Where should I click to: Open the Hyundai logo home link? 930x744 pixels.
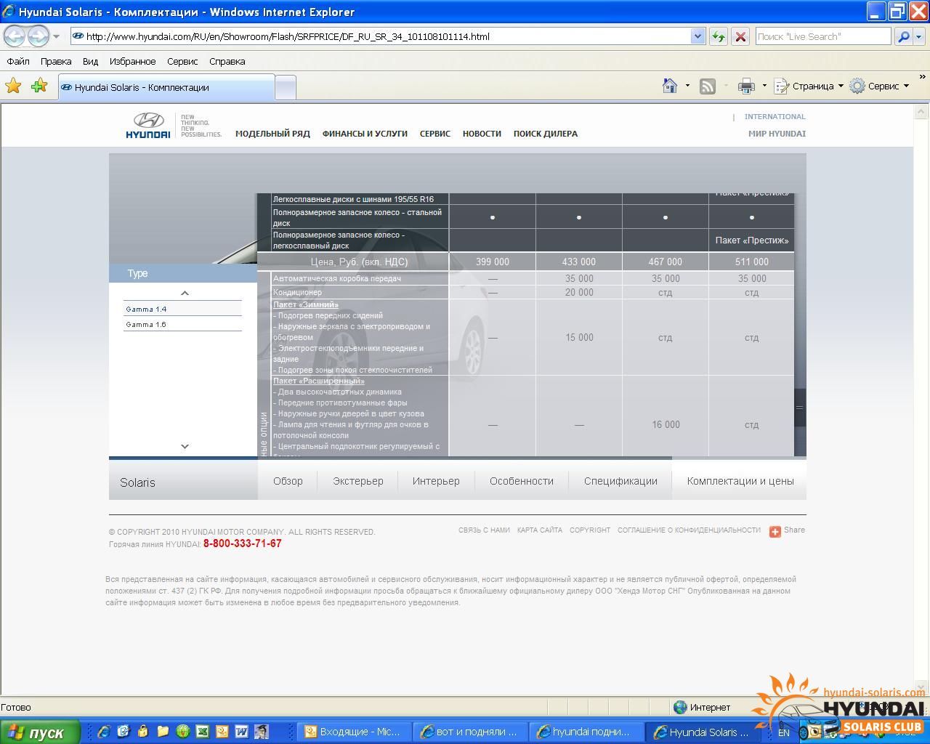(149, 125)
